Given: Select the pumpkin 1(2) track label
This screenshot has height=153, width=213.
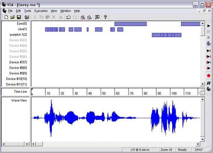Looking at the screenshot, I should click(18, 35).
